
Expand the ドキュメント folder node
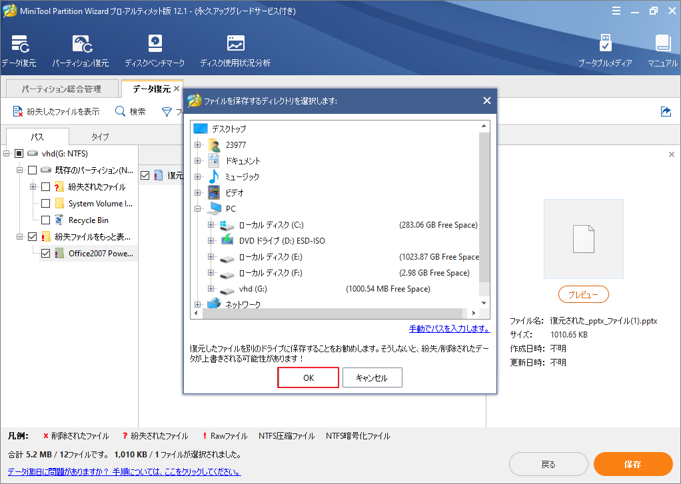click(x=196, y=160)
